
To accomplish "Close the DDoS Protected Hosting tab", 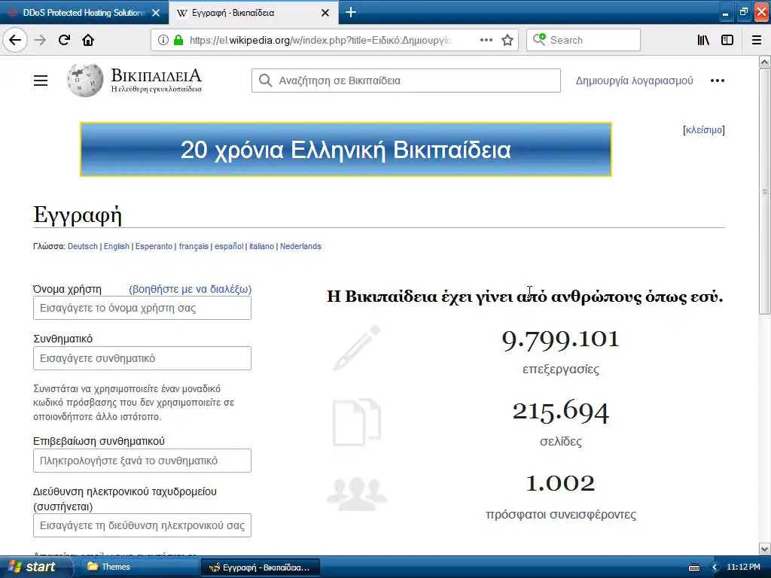I will (156, 13).
